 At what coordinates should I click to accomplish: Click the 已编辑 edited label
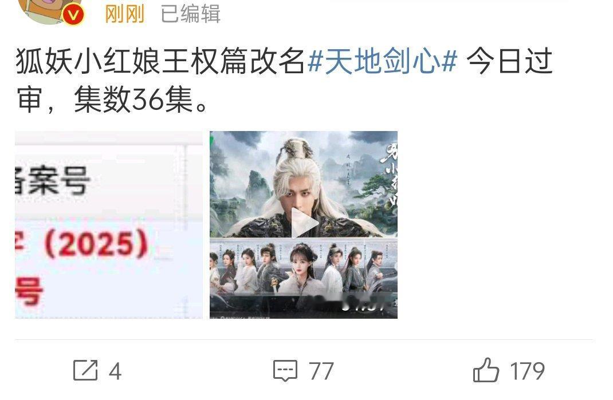coord(191,14)
